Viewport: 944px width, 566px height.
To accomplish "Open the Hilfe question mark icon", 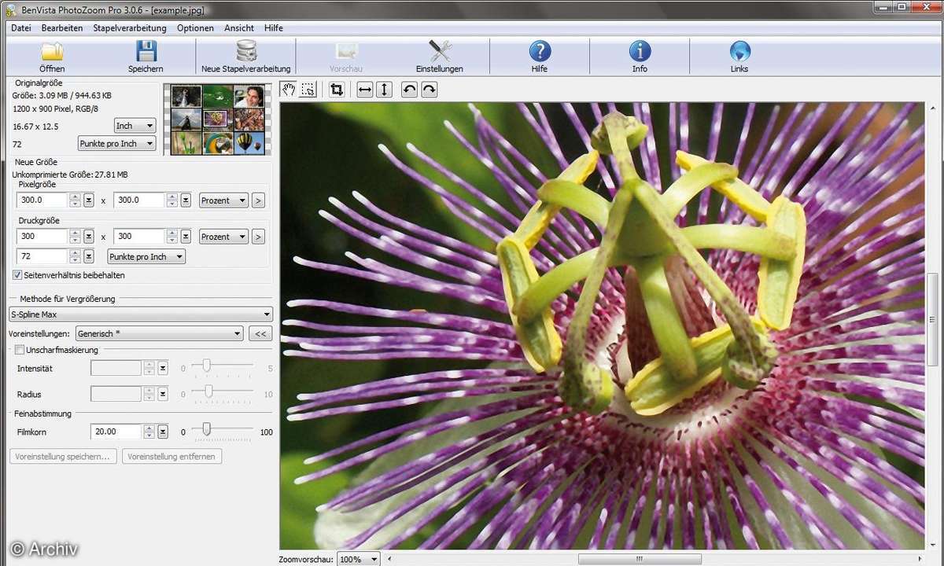I will (540, 52).
